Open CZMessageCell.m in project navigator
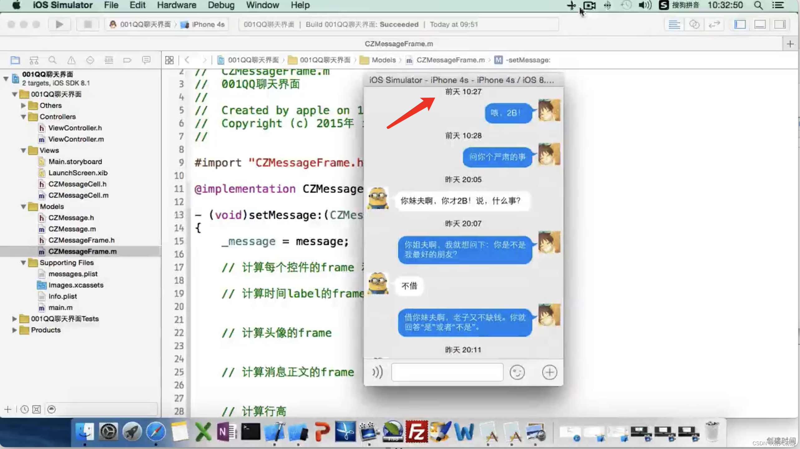Screen dimensions: 800x449 click(x=78, y=195)
